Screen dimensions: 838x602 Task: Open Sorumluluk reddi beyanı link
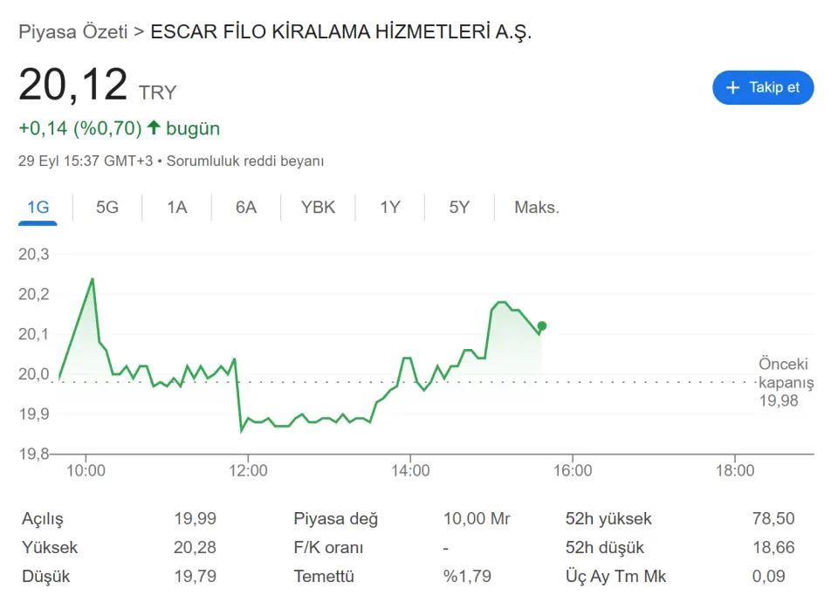[x=245, y=161]
